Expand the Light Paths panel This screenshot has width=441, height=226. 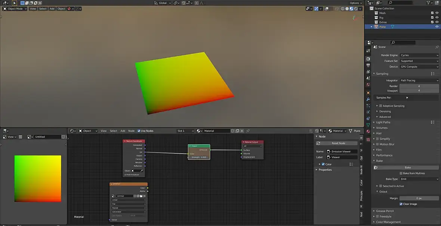383,122
